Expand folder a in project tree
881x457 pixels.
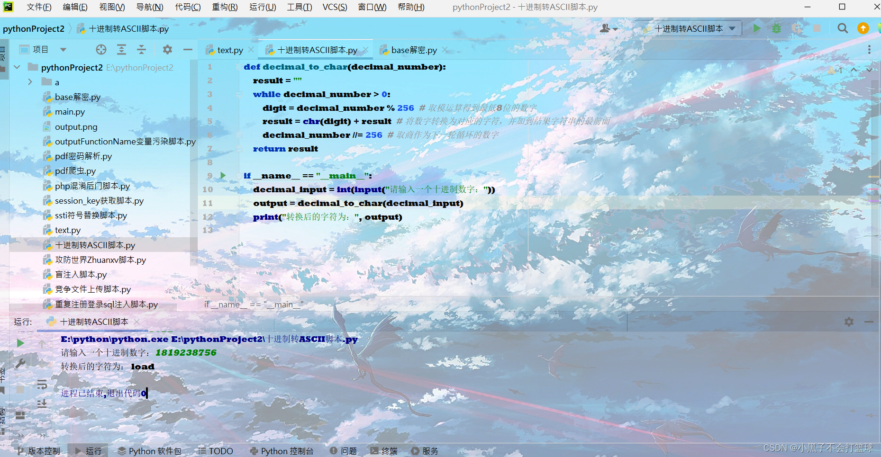pyautogui.click(x=30, y=82)
